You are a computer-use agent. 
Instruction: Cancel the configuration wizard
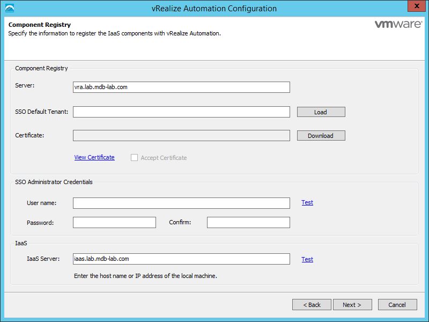[397, 305]
